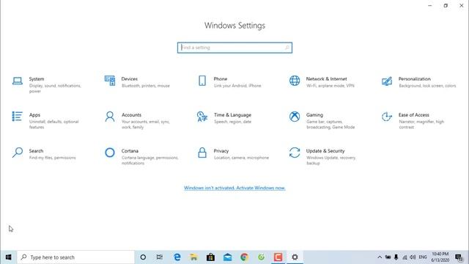Restore down the Settings window
This screenshot has height=264, width=469.
tap(446, 5)
